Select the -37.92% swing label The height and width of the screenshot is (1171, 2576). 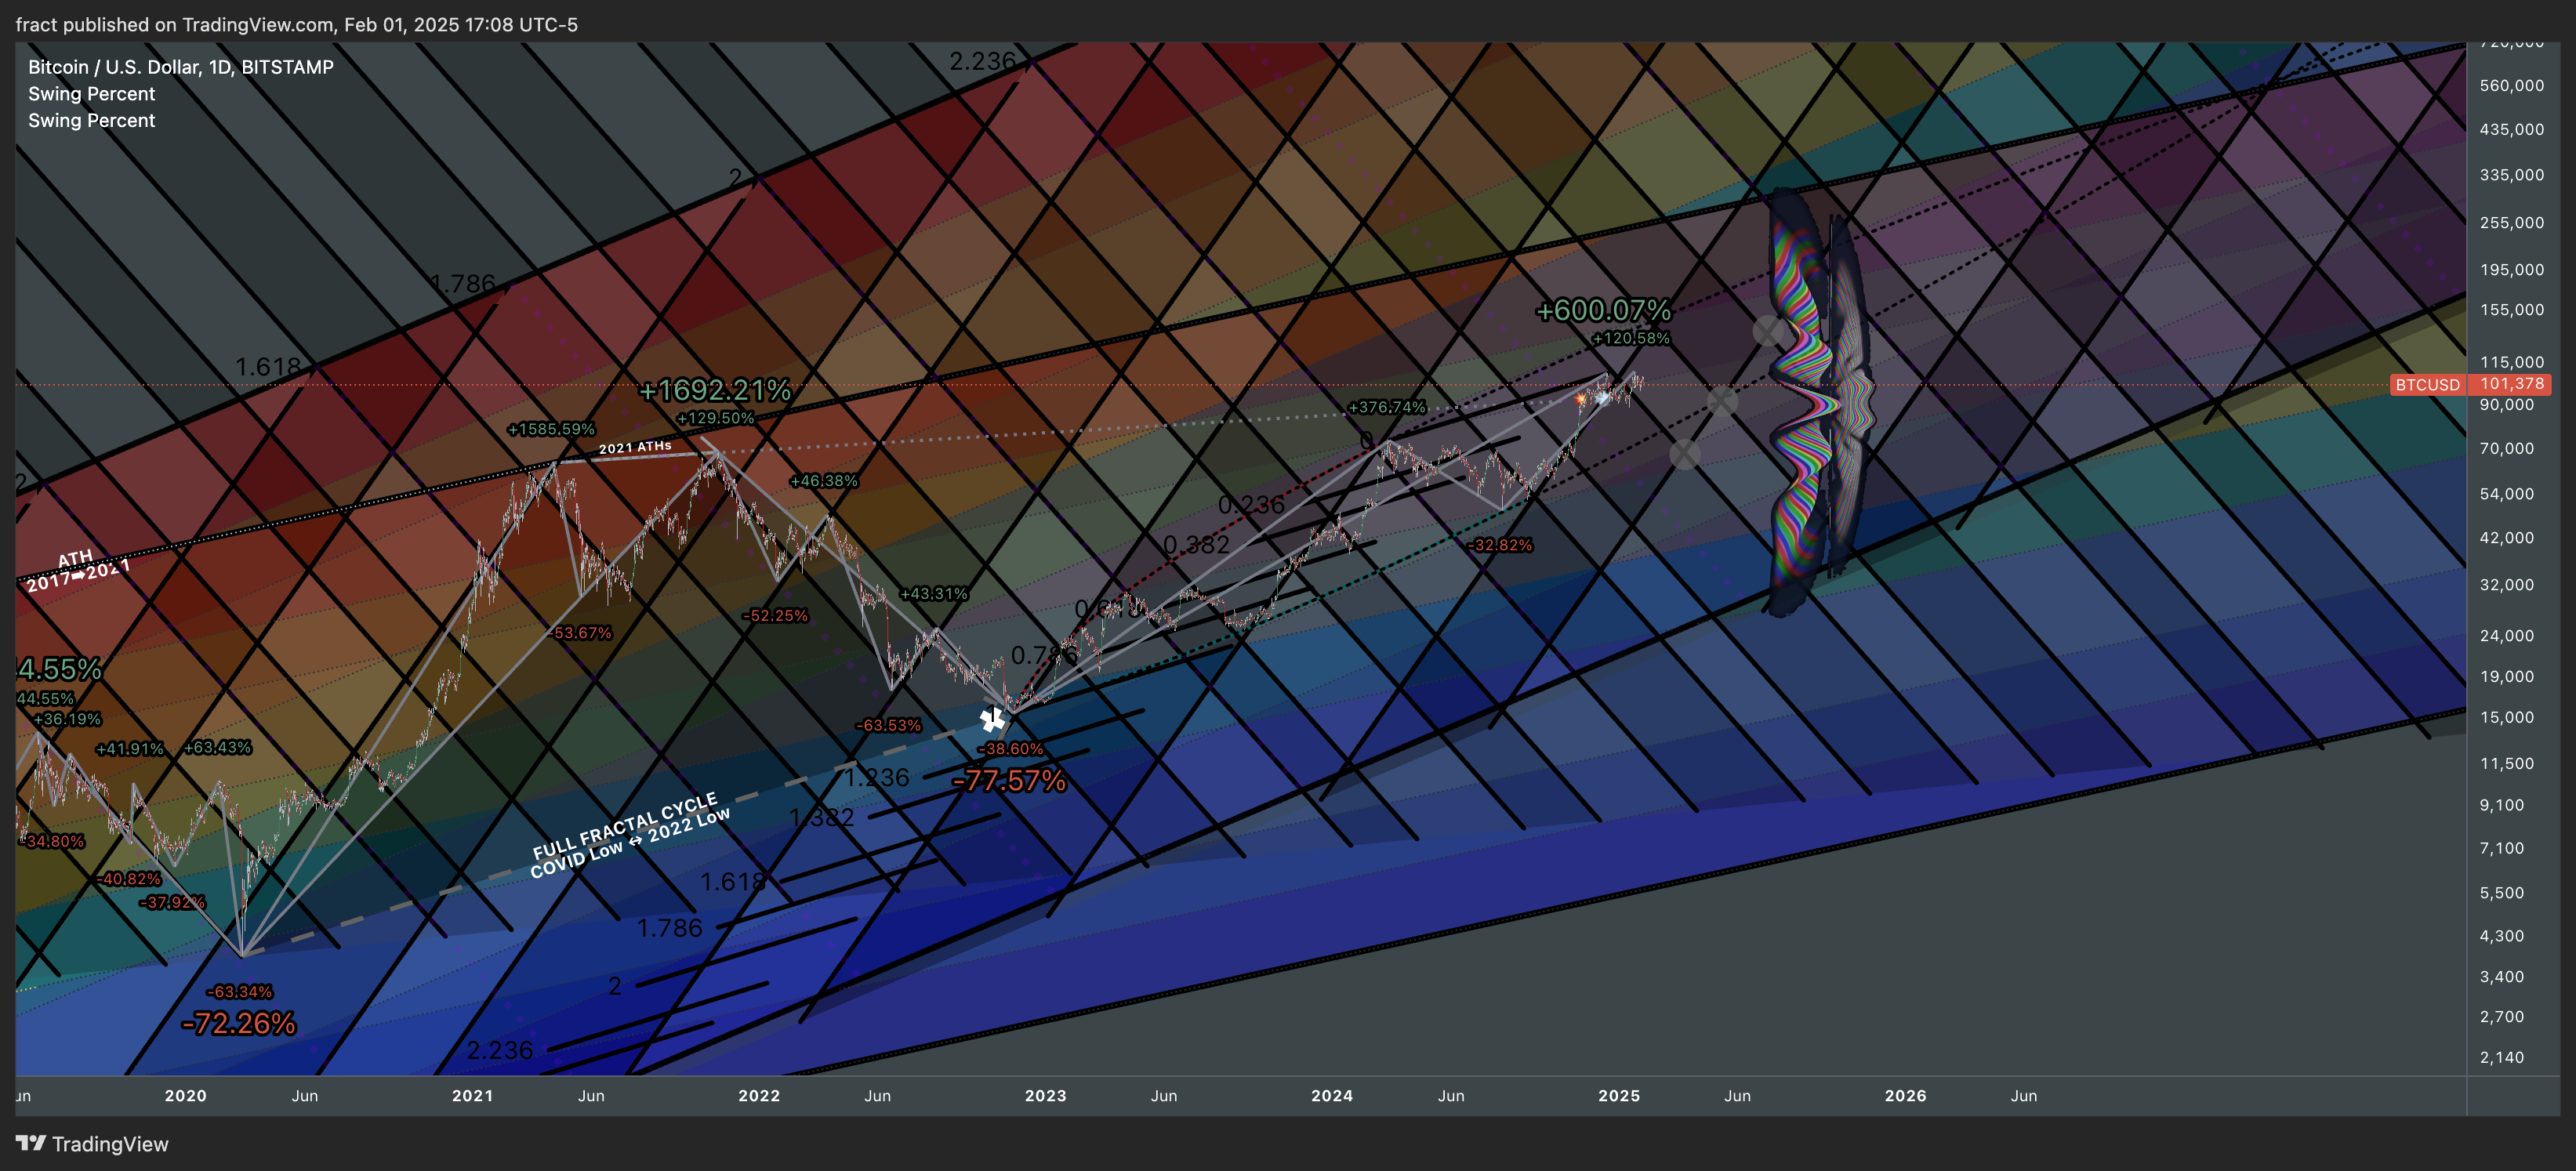click(x=172, y=902)
